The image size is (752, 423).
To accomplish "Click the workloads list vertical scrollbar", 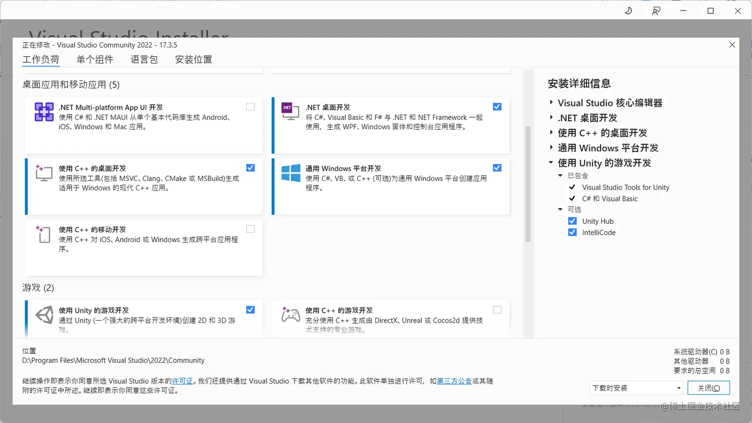I will pyautogui.click(x=528, y=184).
